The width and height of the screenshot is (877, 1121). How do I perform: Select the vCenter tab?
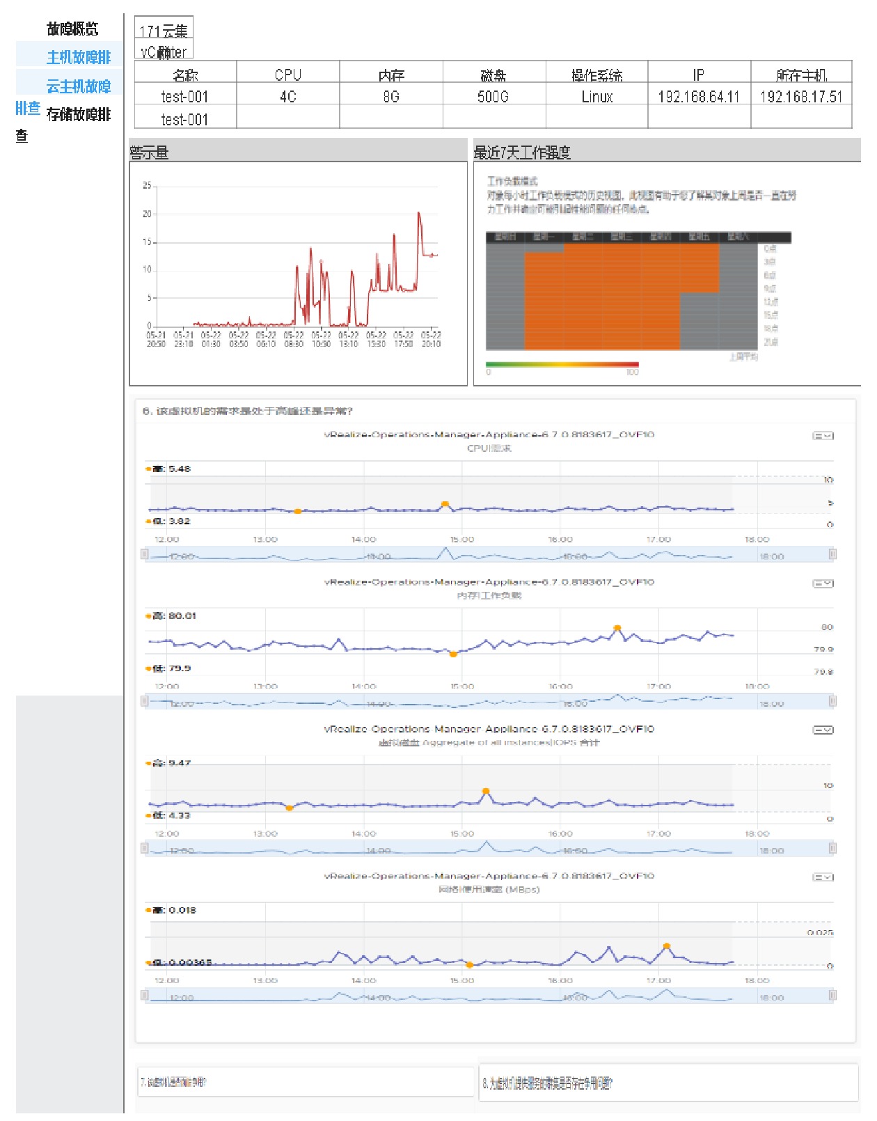point(164,52)
